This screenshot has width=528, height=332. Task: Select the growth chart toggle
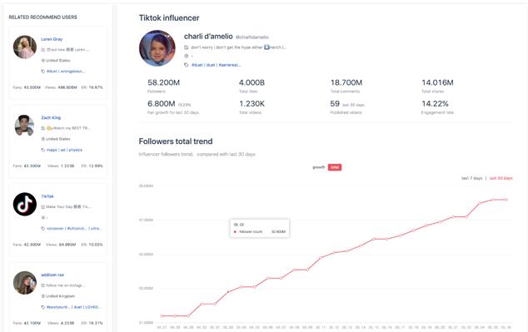(x=319, y=167)
